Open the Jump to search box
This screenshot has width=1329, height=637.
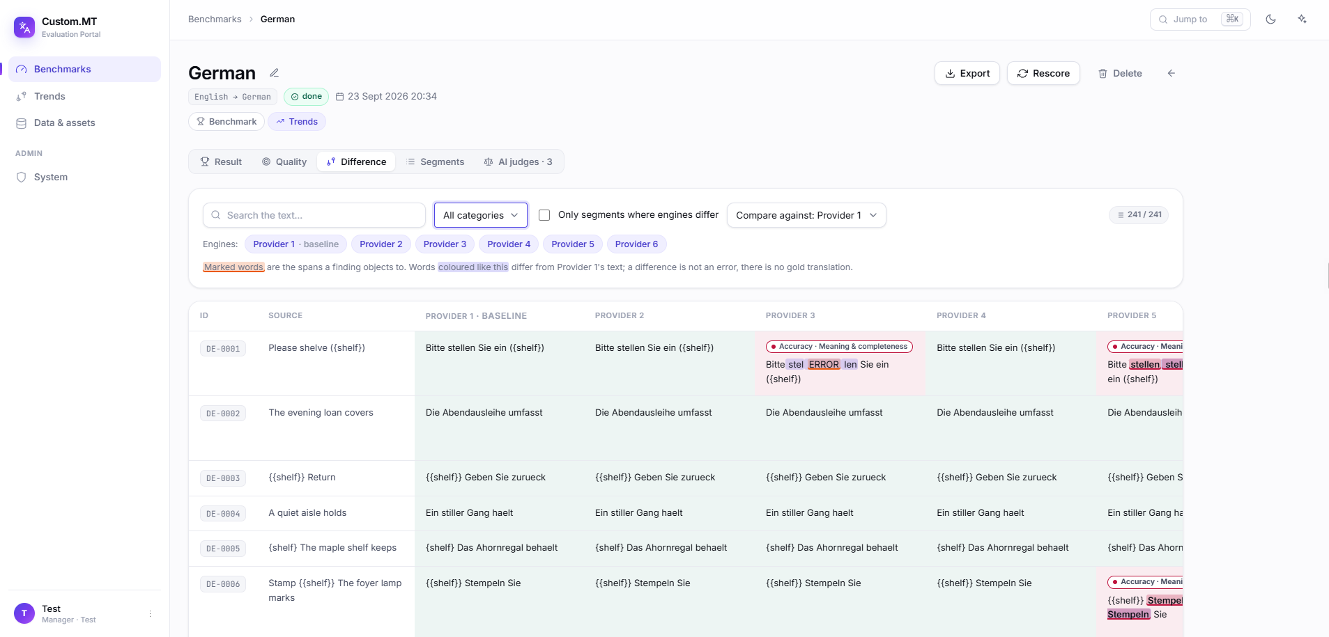[x=1200, y=19]
